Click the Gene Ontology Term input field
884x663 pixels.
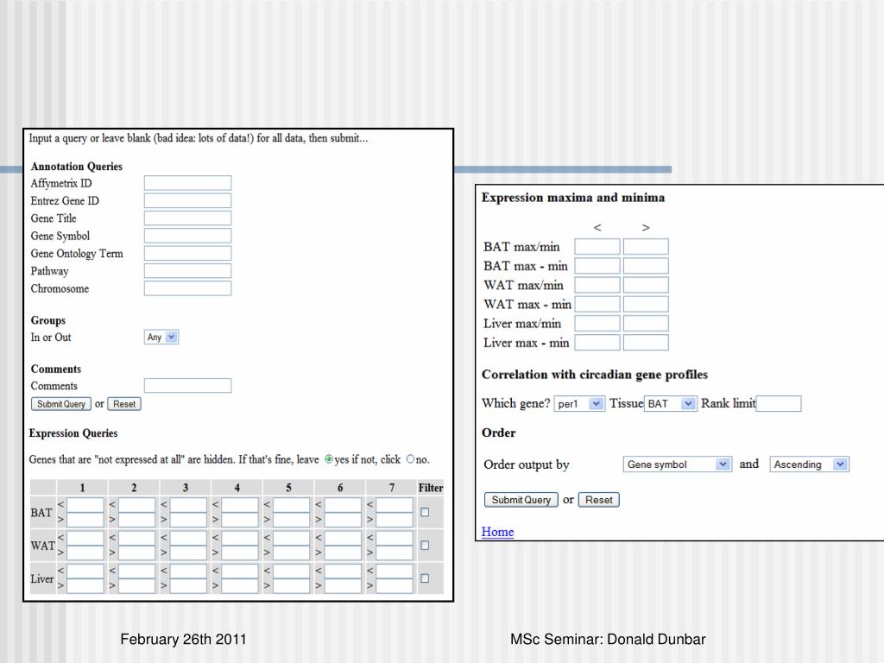pos(187,254)
